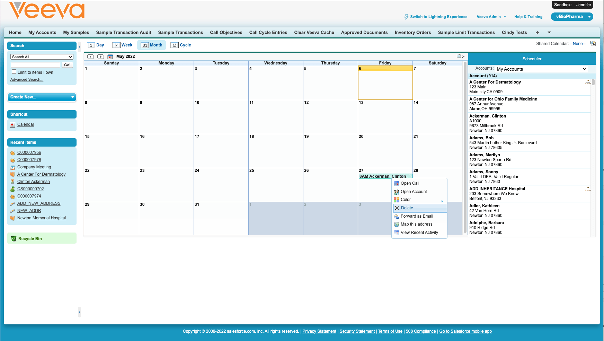Open the Color submenu in the context menu
The image size is (604, 341).
(x=406, y=200)
